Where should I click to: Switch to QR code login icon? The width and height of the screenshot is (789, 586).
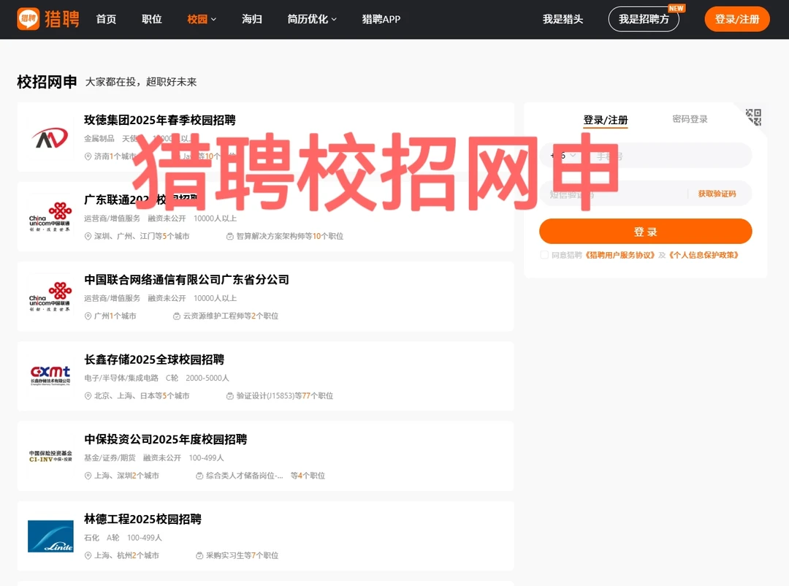click(x=753, y=117)
